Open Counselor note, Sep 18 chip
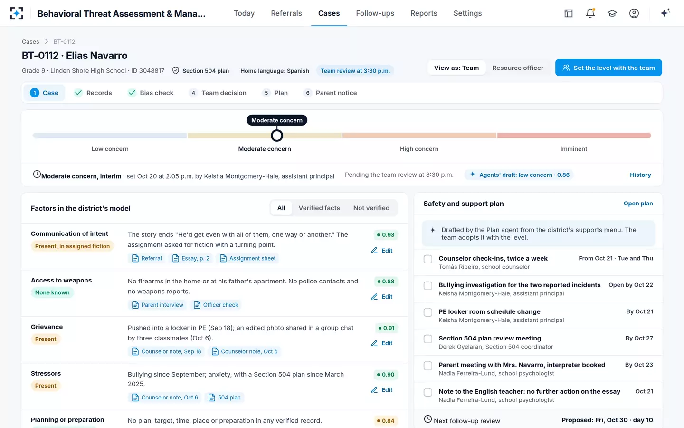Image resolution: width=684 pixels, height=428 pixels. 166,351
